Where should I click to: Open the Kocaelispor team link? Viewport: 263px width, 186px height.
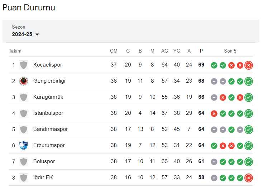(48, 65)
